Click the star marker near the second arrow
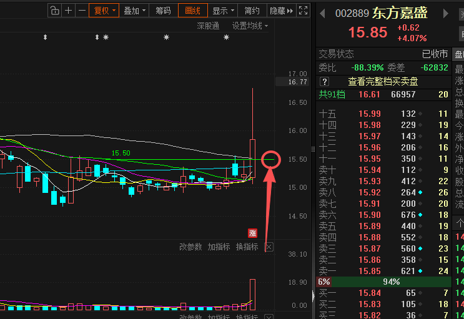Image resolution: width=464 pixels, height=319 pixels. (106, 37)
